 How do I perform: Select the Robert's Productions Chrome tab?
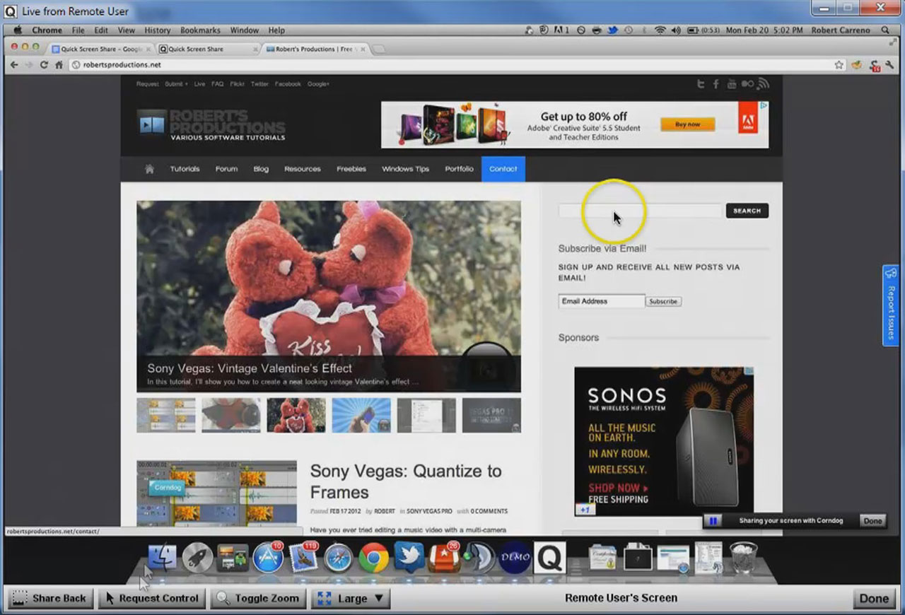point(314,49)
